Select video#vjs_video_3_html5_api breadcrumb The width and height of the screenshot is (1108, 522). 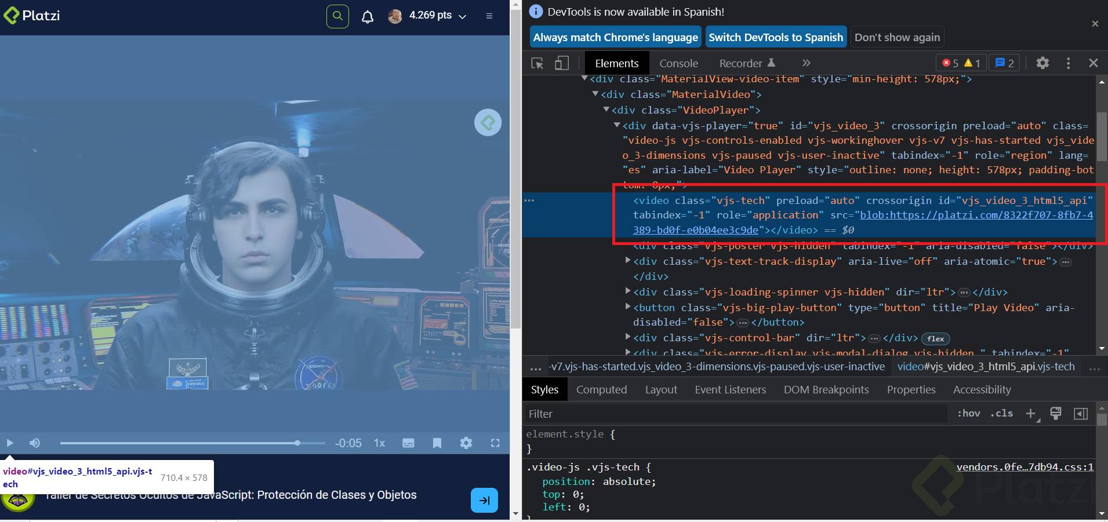pos(986,367)
